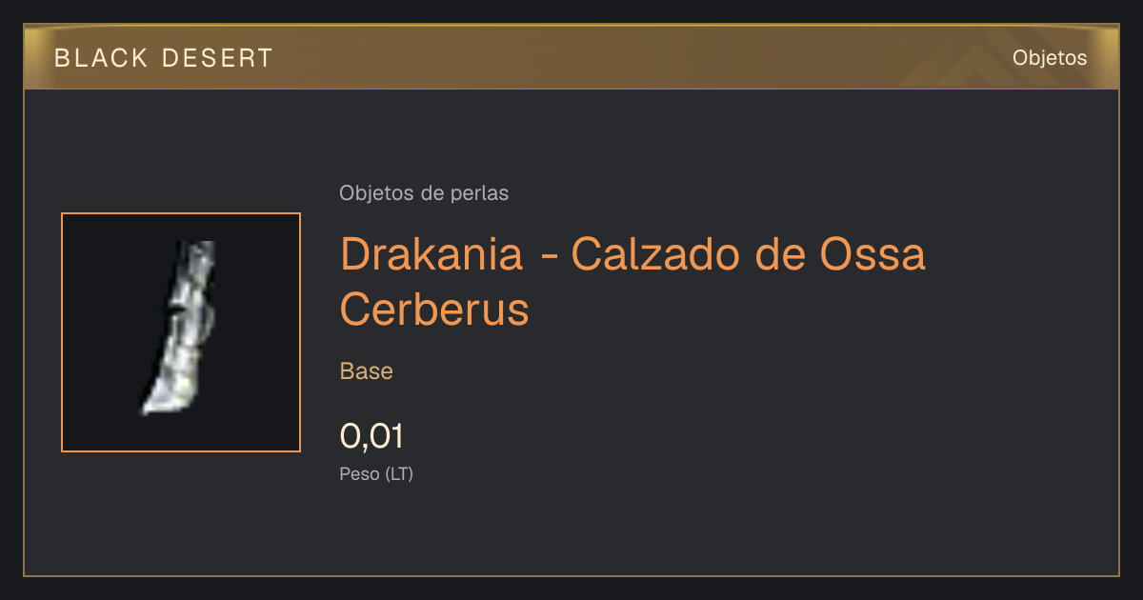Click the Peso (LT) label
The image size is (1143, 600).
pyautogui.click(x=376, y=473)
